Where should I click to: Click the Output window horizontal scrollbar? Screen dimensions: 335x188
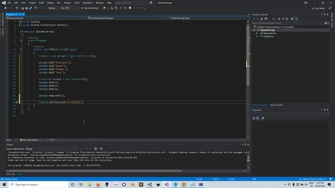[x=95, y=171]
